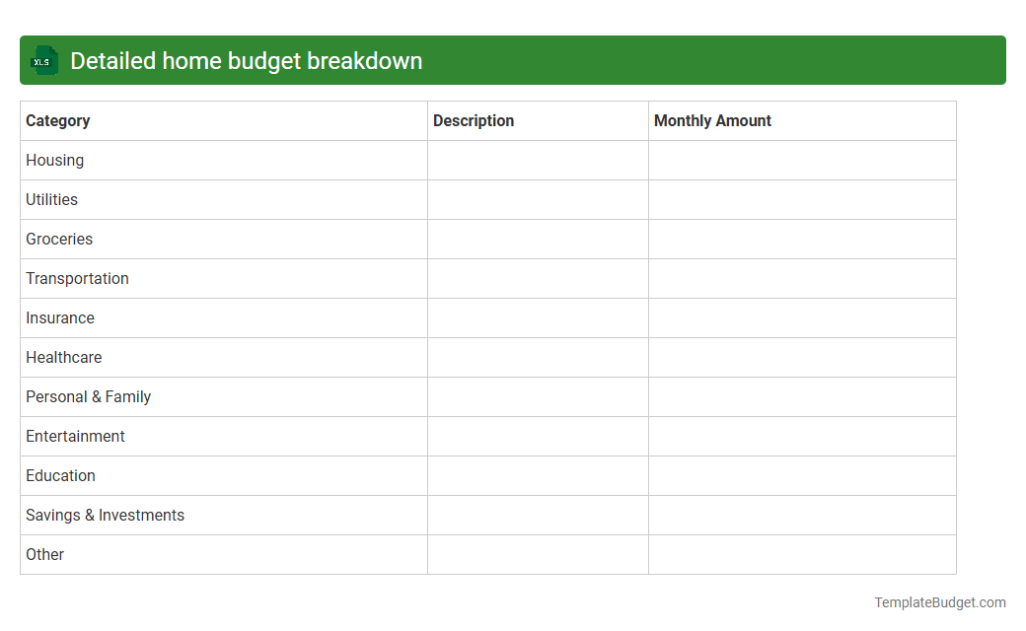
Task: Click the Insurance row label
Action: (x=60, y=317)
